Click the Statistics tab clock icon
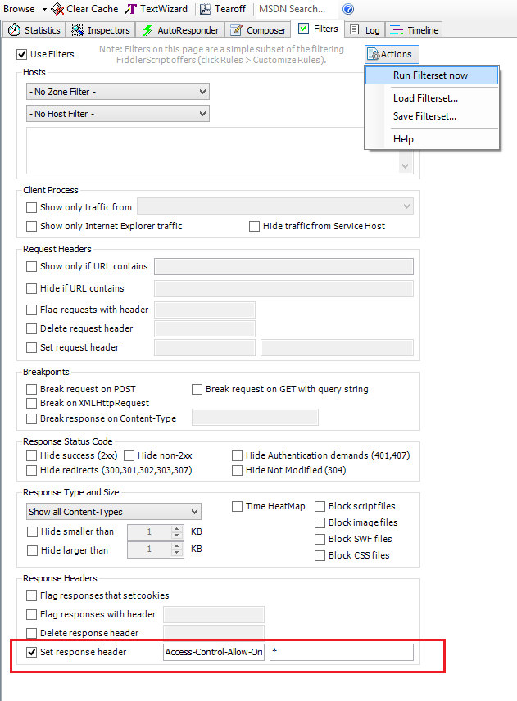 pyautogui.click(x=14, y=30)
